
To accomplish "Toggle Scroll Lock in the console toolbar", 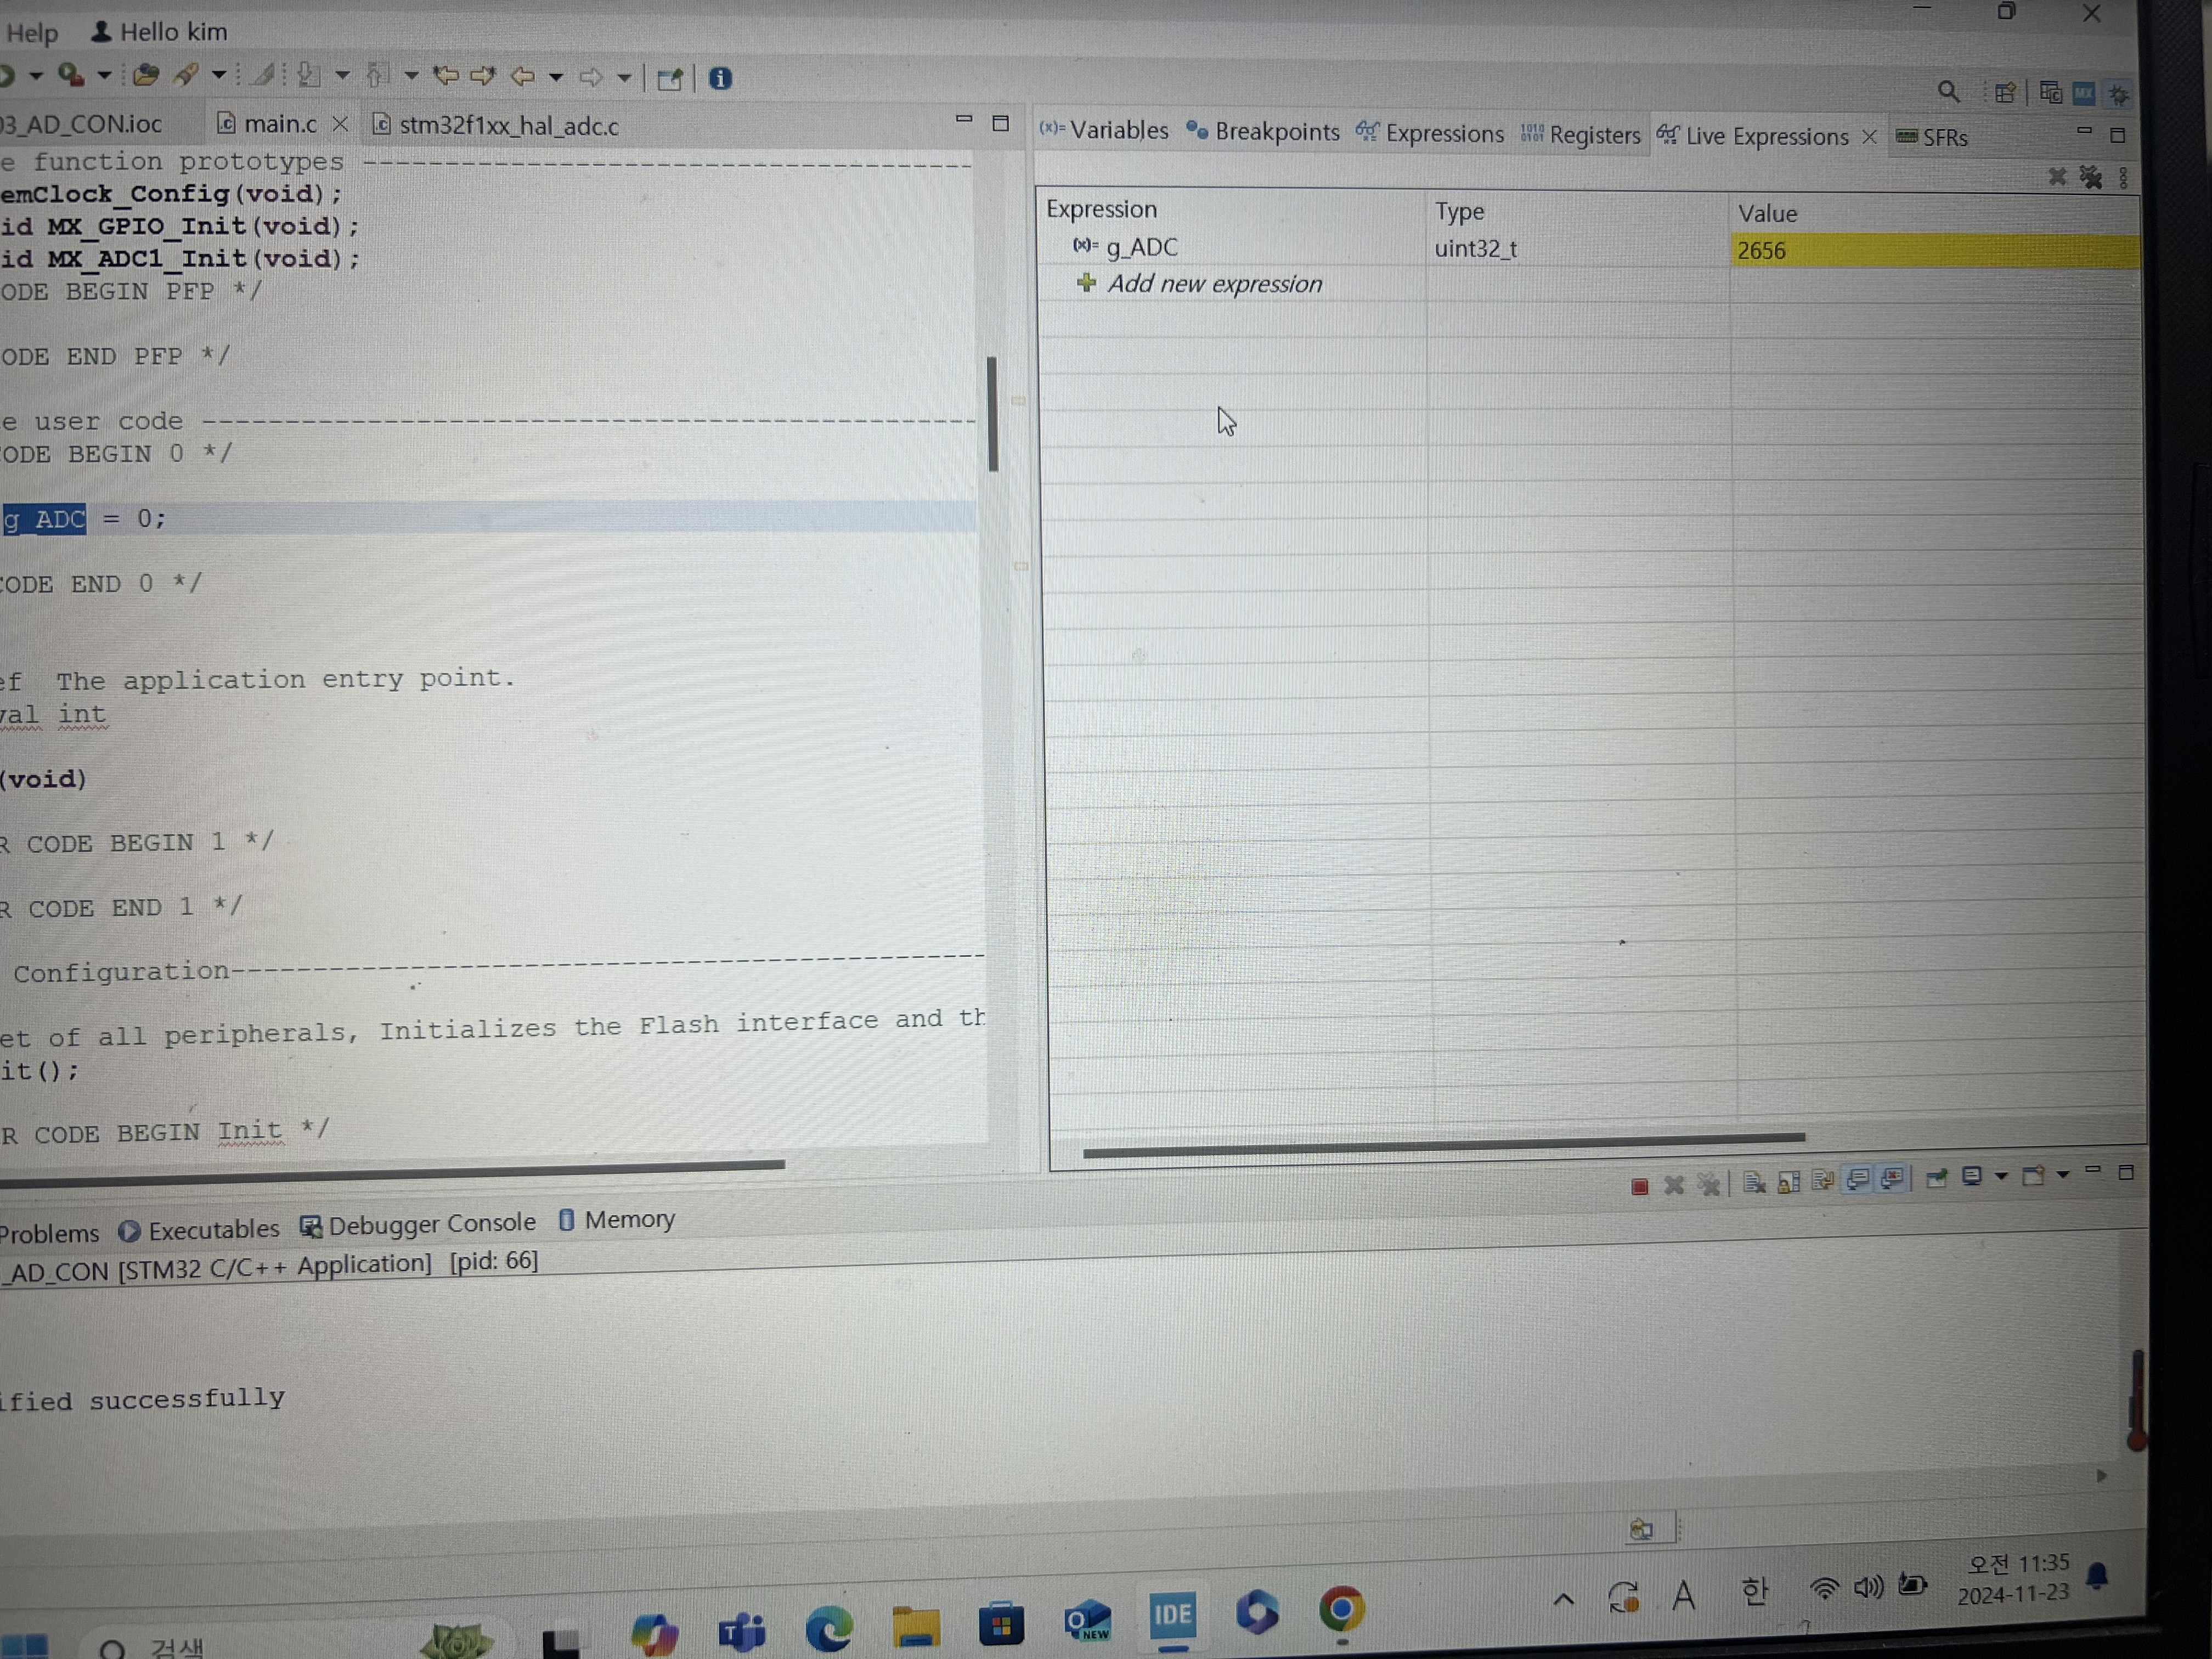I will point(1788,1182).
